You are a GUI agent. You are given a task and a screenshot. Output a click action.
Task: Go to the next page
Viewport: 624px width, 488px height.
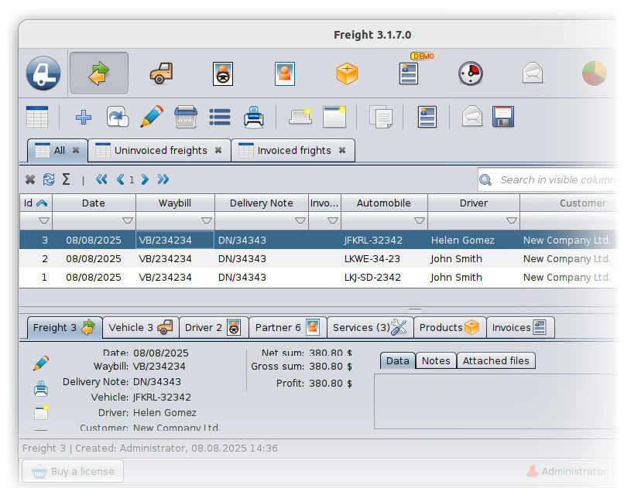(145, 179)
